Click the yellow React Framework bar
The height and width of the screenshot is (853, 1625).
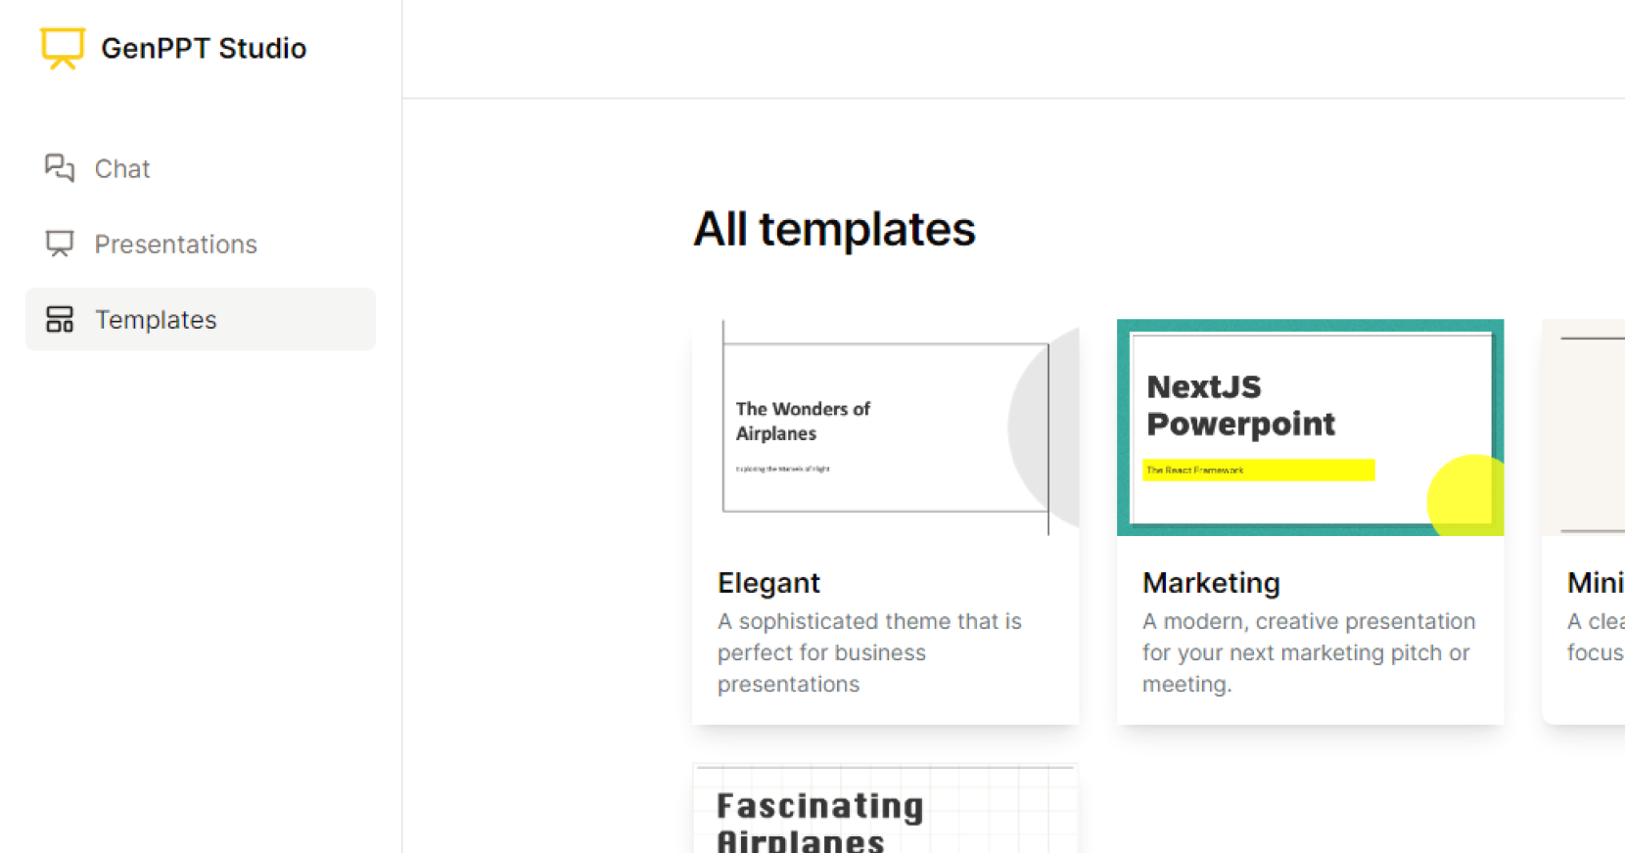(x=1259, y=471)
